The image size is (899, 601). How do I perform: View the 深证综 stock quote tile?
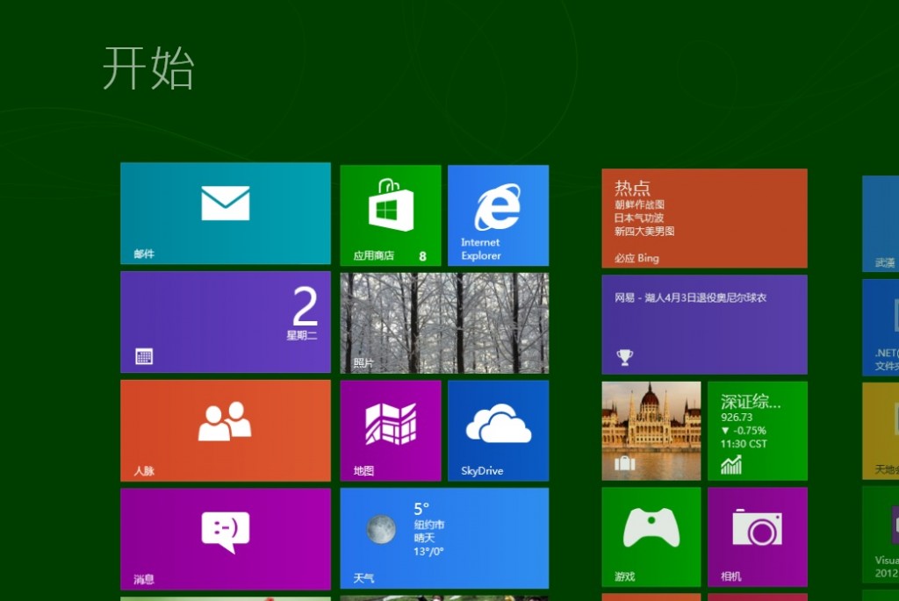(x=758, y=430)
